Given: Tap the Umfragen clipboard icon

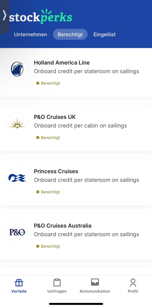Looking at the screenshot, I should tap(57, 283).
